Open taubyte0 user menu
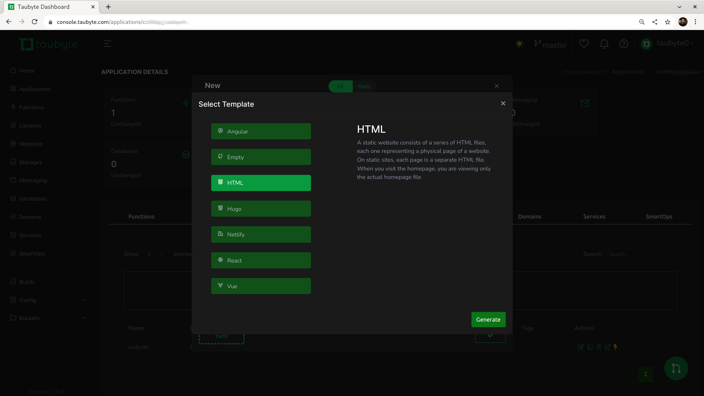 [x=667, y=43]
